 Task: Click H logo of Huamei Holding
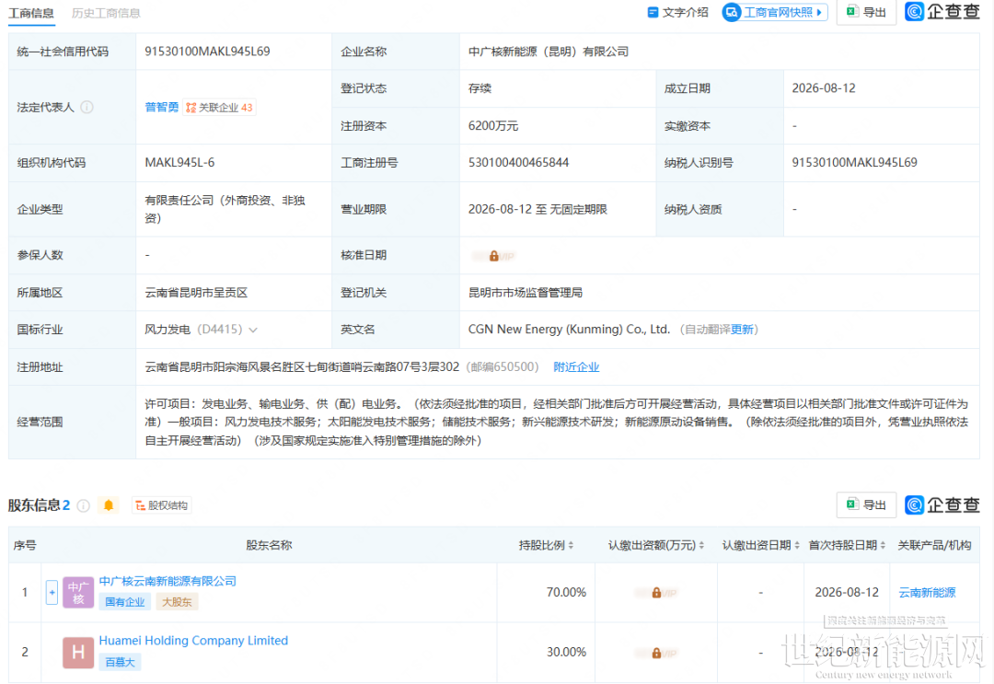click(78, 653)
